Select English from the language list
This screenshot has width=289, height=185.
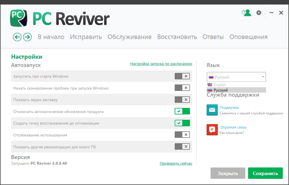point(236,85)
